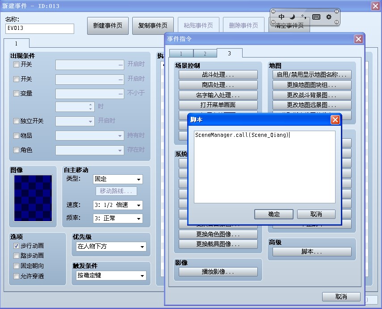
Task: Open 名字输入处理 command
Action: pyautogui.click(x=218, y=95)
